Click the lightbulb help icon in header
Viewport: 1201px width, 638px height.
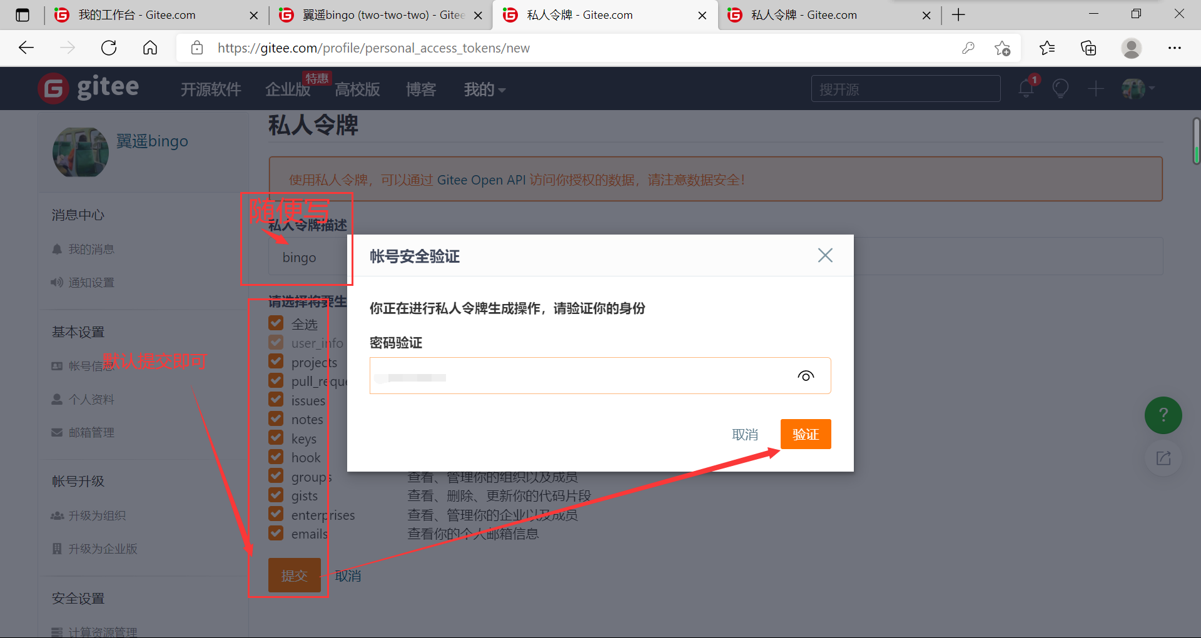pos(1060,88)
